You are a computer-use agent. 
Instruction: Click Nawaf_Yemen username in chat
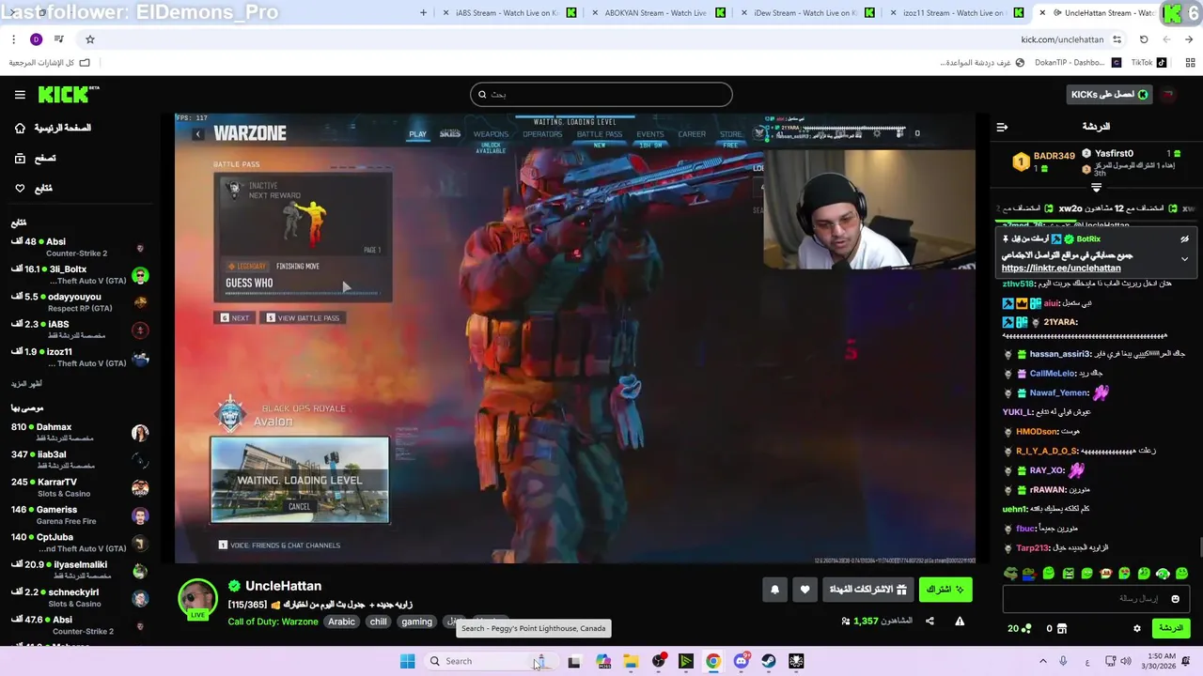pyautogui.click(x=1058, y=392)
